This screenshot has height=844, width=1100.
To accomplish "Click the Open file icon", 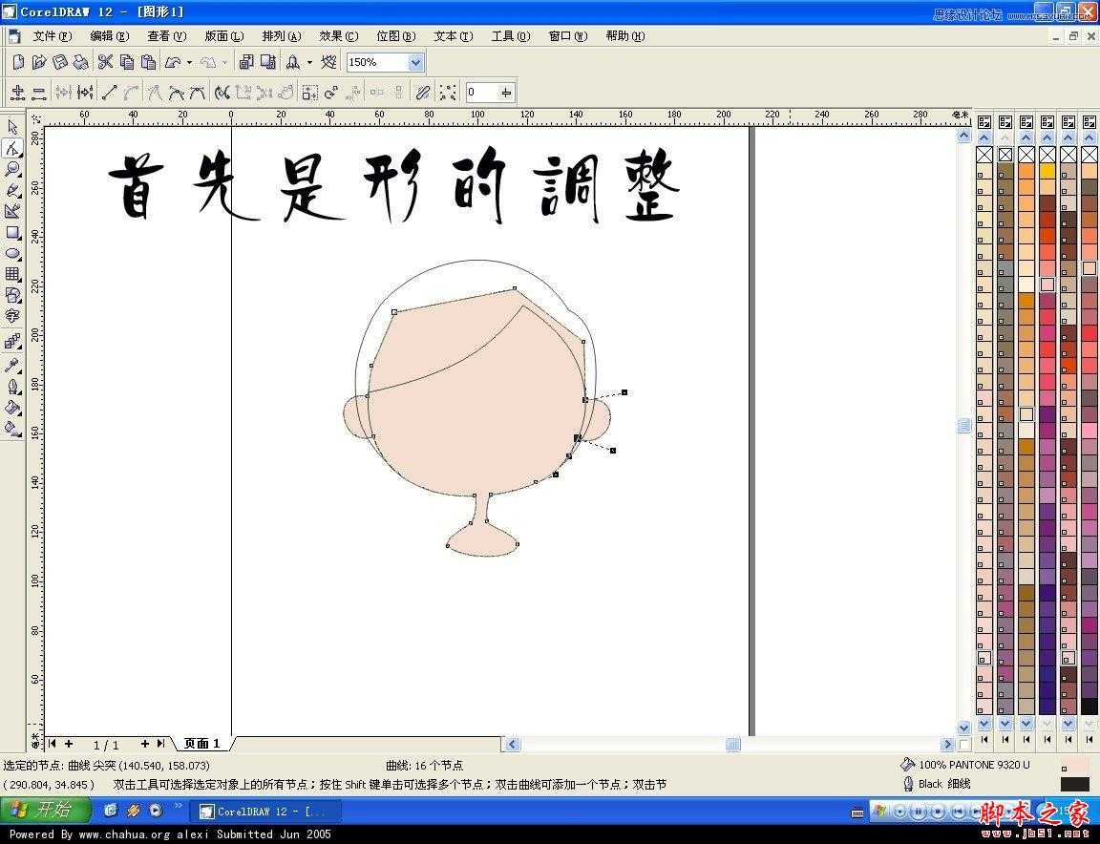I will (39, 62).
